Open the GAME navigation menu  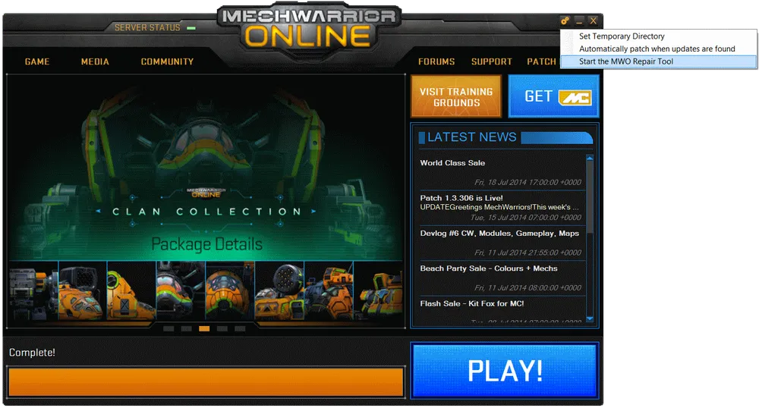[x=37, y=62]
